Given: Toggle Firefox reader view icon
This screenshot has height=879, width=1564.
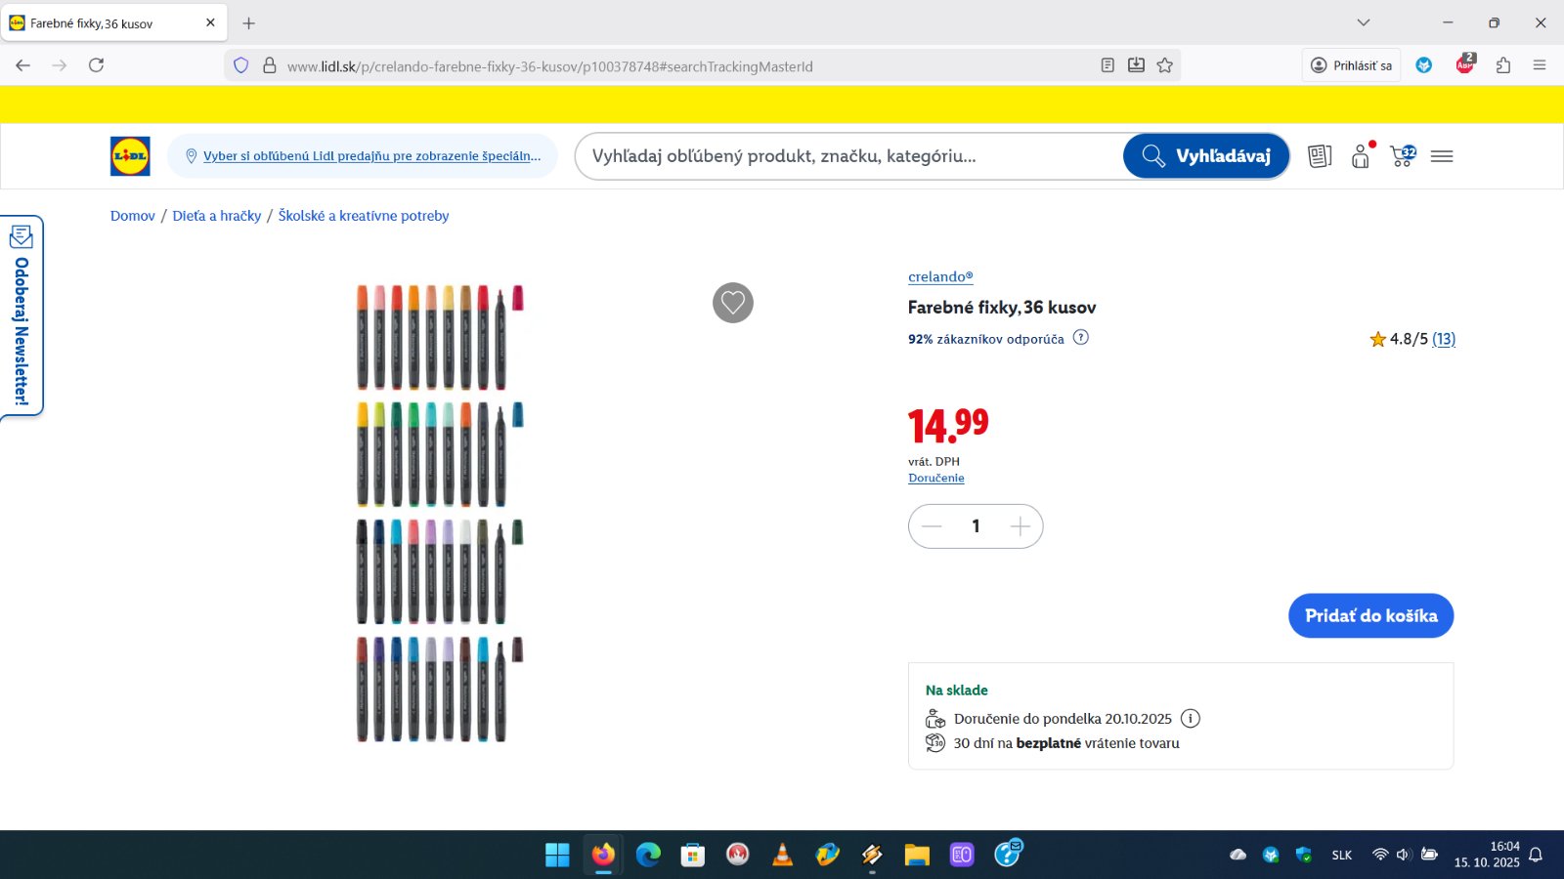Looking at the screenshot, I should (1108, 65).
